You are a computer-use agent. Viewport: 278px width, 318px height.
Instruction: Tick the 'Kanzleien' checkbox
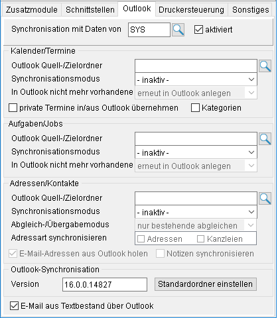[200, 239]
